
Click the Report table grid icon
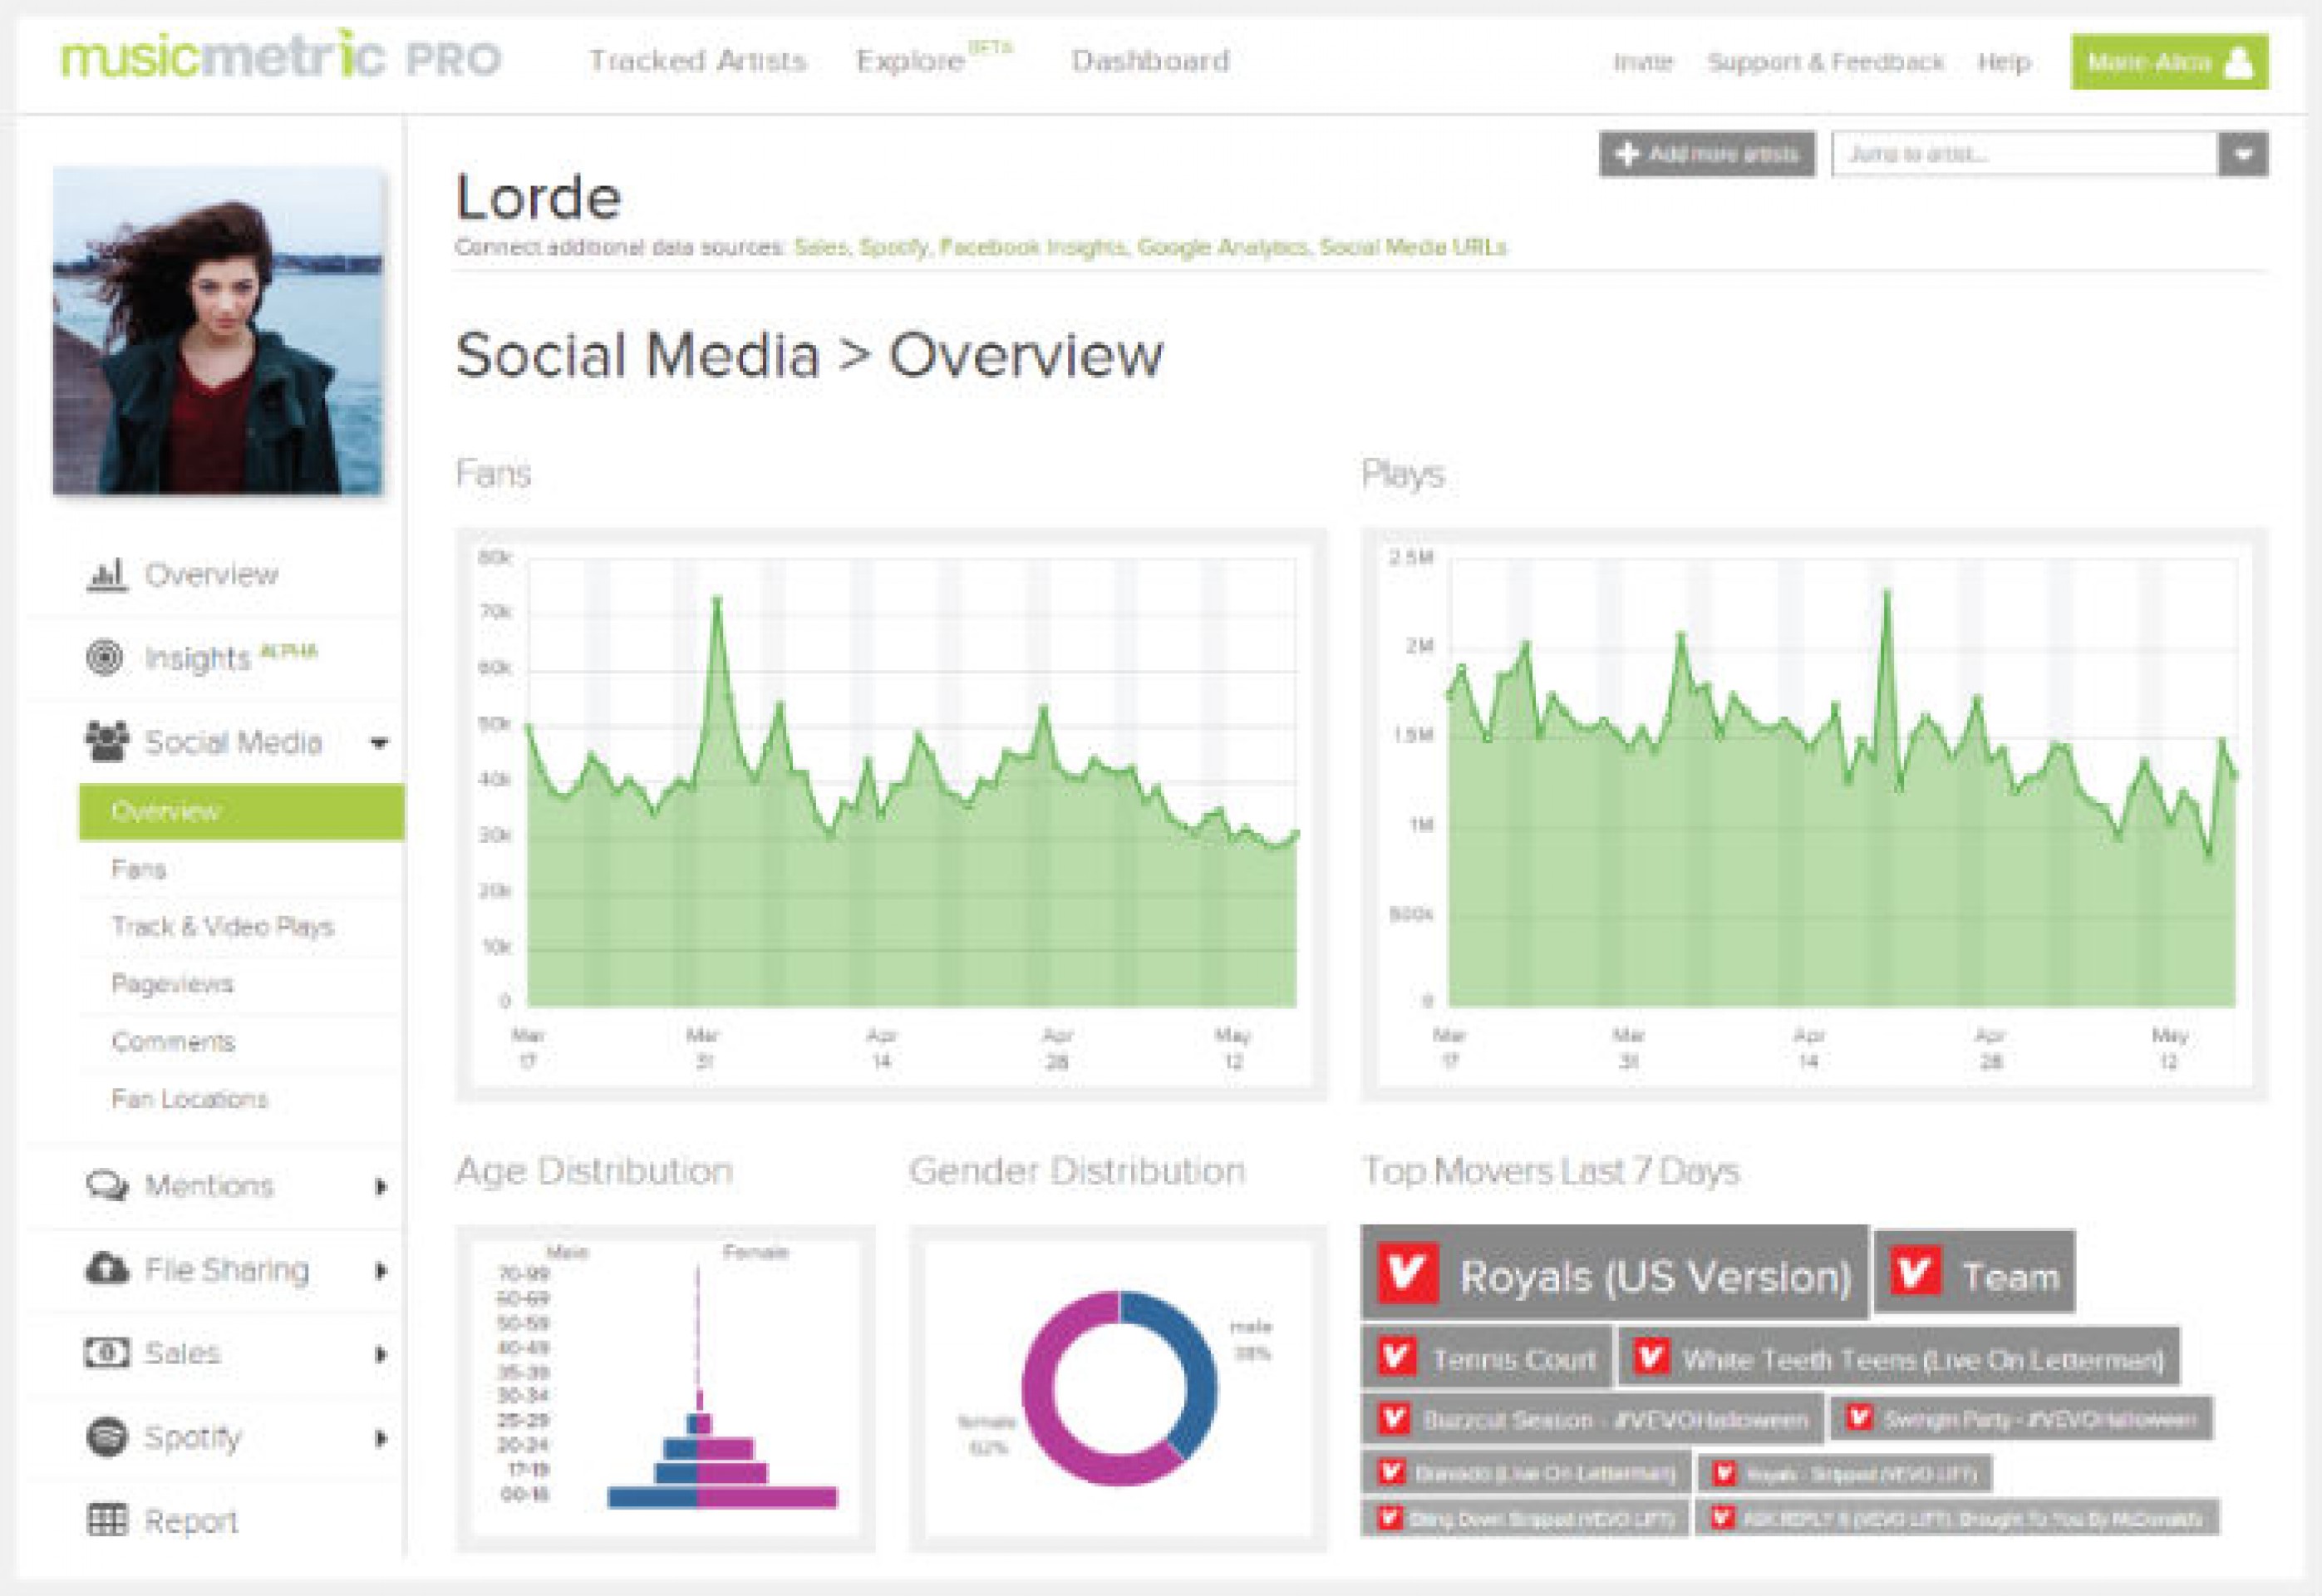click(107, 1520)
